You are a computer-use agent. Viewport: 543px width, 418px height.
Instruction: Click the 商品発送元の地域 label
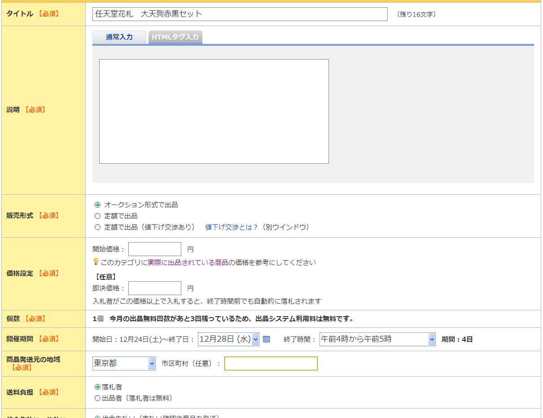pos(33,359)
